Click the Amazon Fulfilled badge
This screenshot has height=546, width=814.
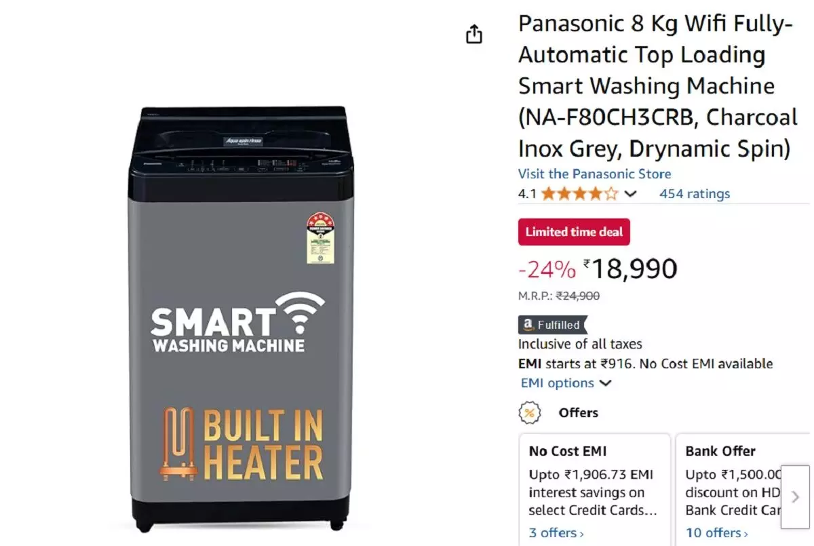pos(552,325)
